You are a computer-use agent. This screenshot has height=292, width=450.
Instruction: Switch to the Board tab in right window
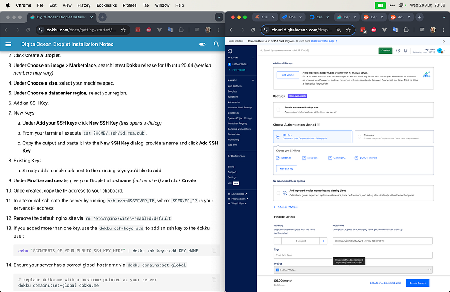(x=292, y=17)
